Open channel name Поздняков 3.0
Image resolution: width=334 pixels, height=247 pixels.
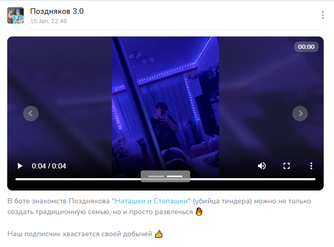(x=57, y=11)
